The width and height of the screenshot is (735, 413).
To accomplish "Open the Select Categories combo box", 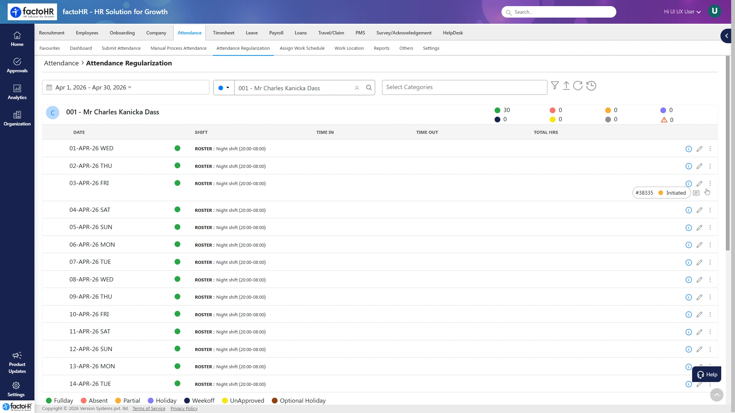I will pos(464,87).
